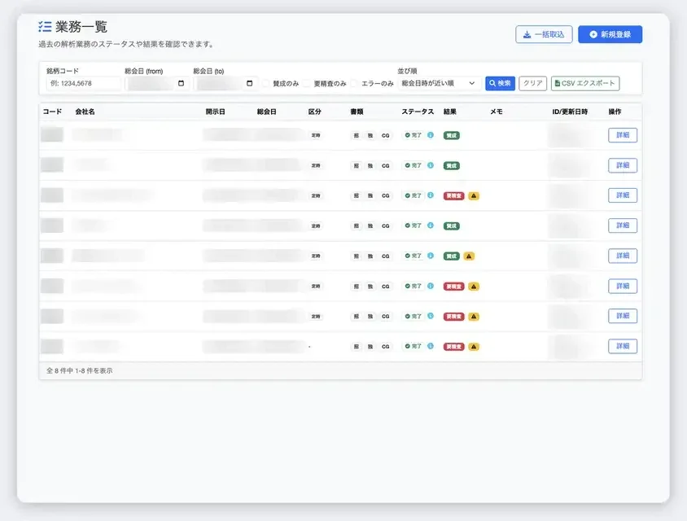Viewport: 687px width, 521px height.
Task: Click the 招 document badge in the second row
Action: [357, 165]
